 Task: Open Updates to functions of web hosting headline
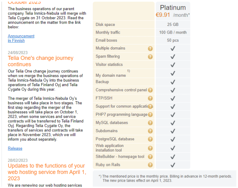coord(47,172)
